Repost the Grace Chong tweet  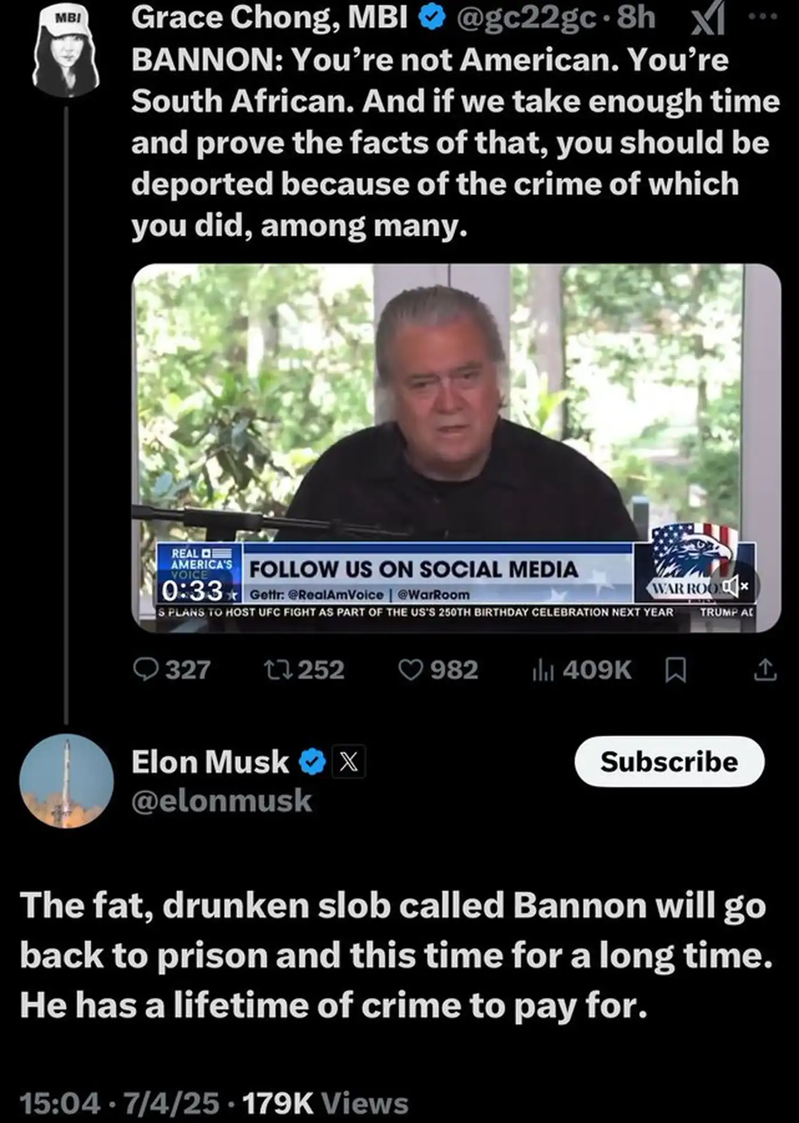(x=279, y=669)
